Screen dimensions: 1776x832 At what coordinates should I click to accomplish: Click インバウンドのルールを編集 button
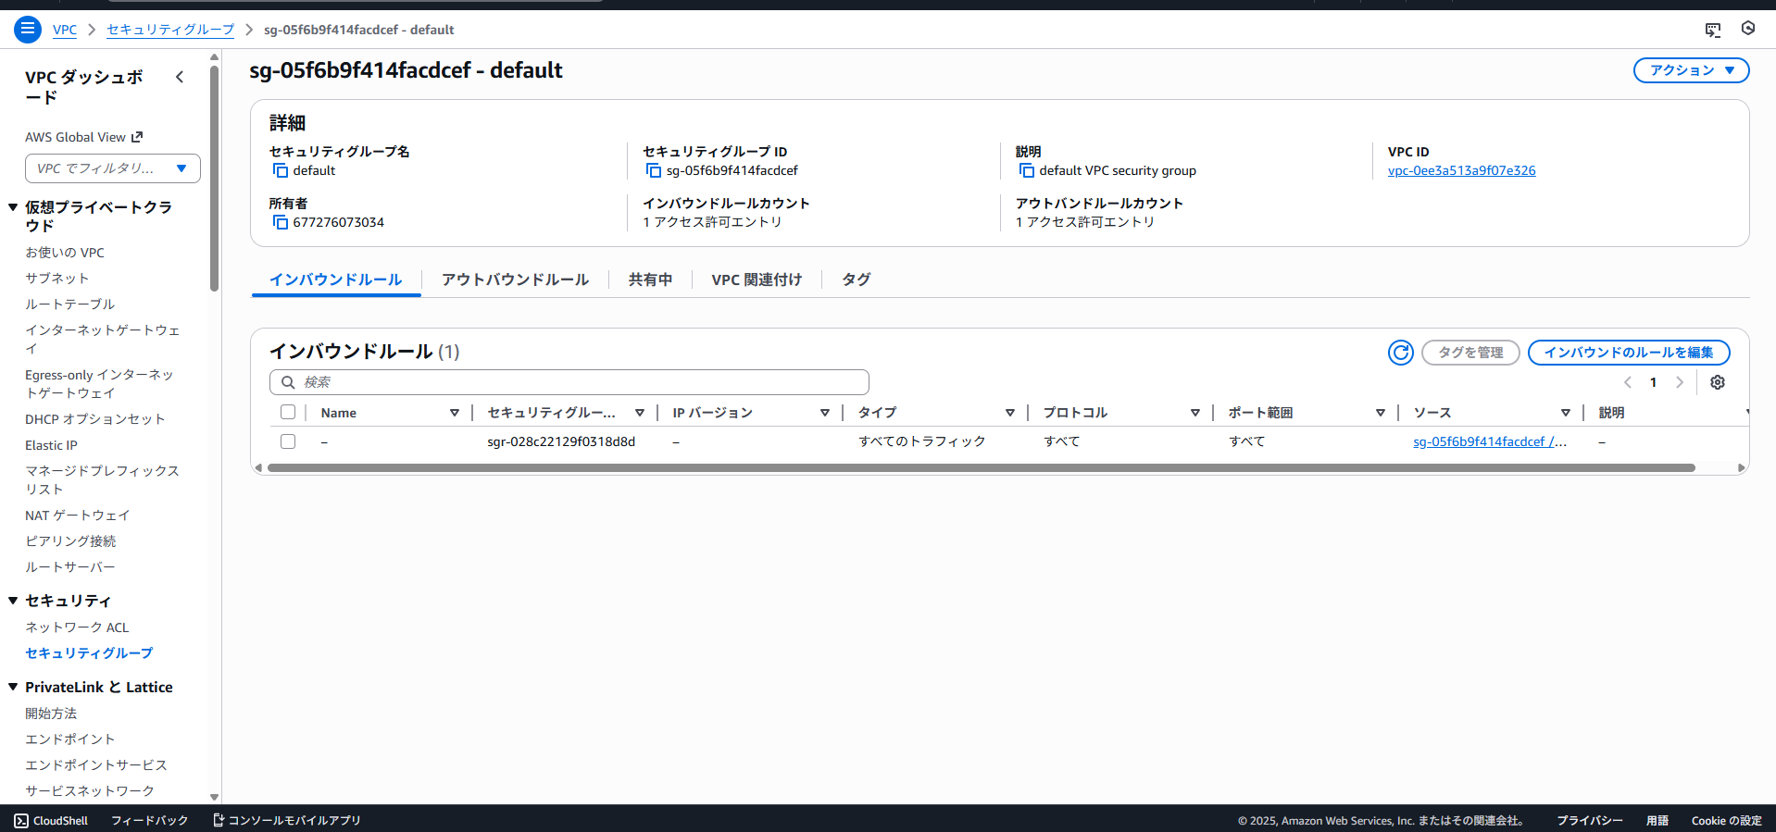1628,353
